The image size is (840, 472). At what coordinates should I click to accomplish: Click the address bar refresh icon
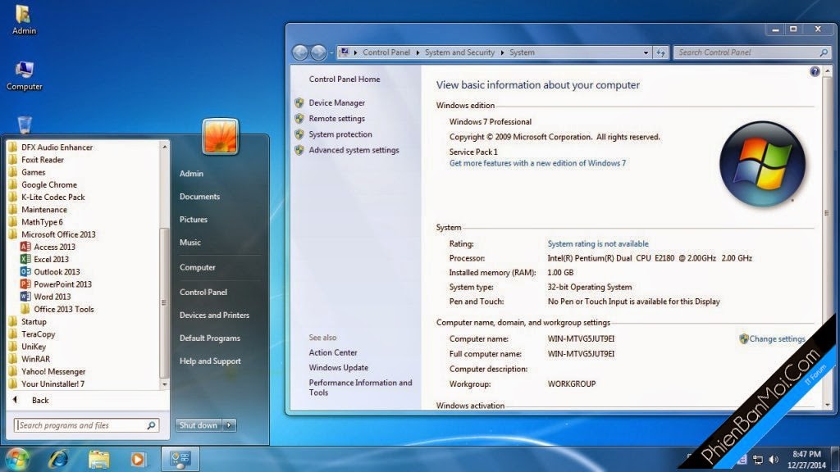pos(660,52)
